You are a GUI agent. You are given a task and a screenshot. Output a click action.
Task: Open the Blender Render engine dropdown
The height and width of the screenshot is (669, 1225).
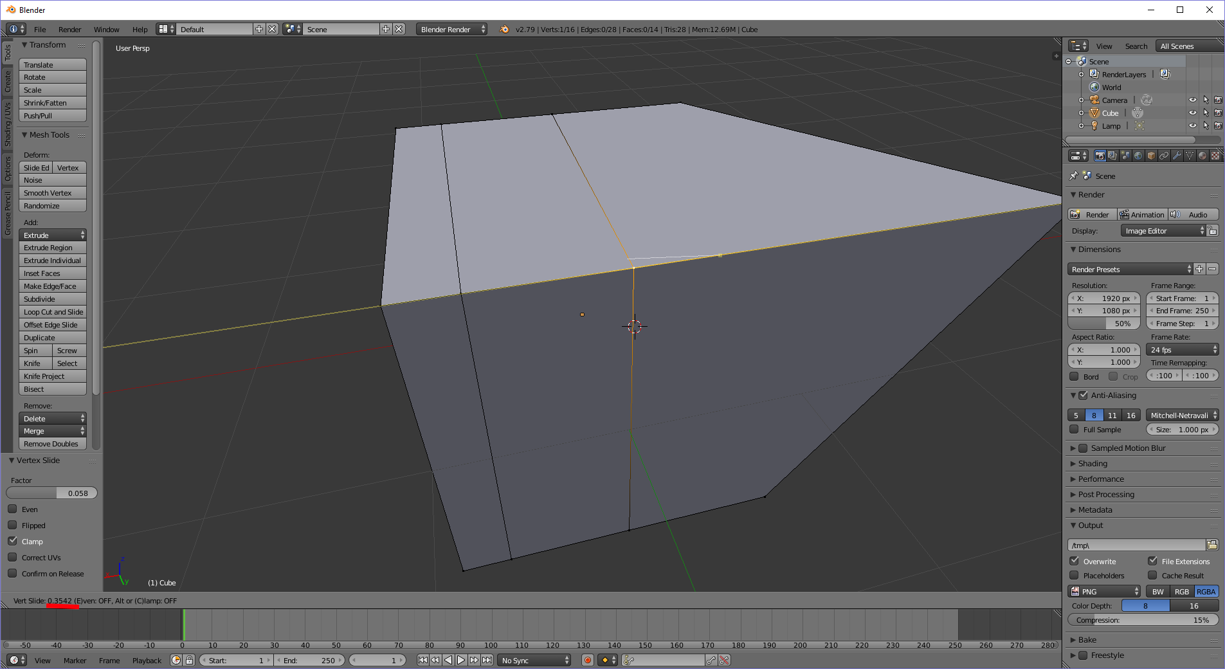coord(451,29)
